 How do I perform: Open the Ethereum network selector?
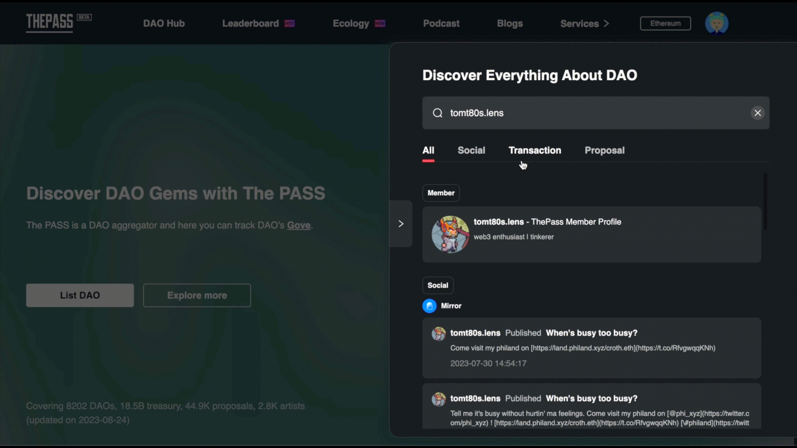[x=665, y=24]
